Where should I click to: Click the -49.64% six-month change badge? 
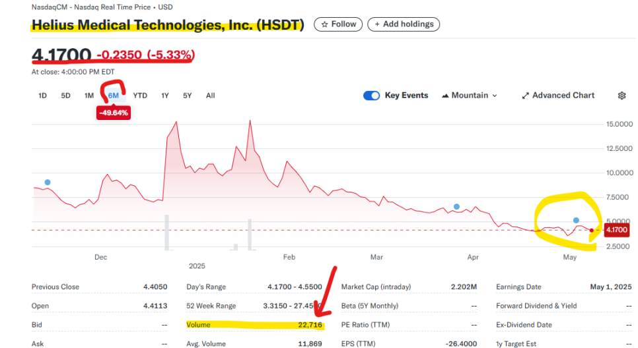point(114,113)
